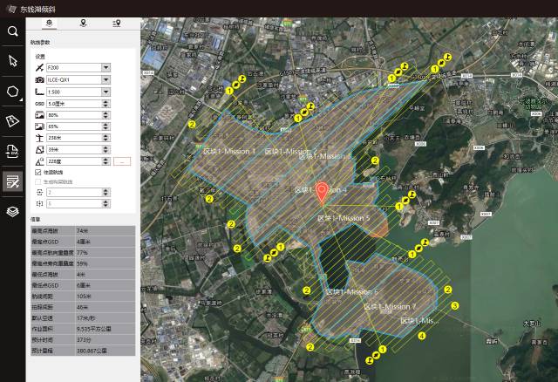Click the tag-shaped tool in sidebar
The width and height of the screenshot is (558, 382).
click(x=12, y=120)
